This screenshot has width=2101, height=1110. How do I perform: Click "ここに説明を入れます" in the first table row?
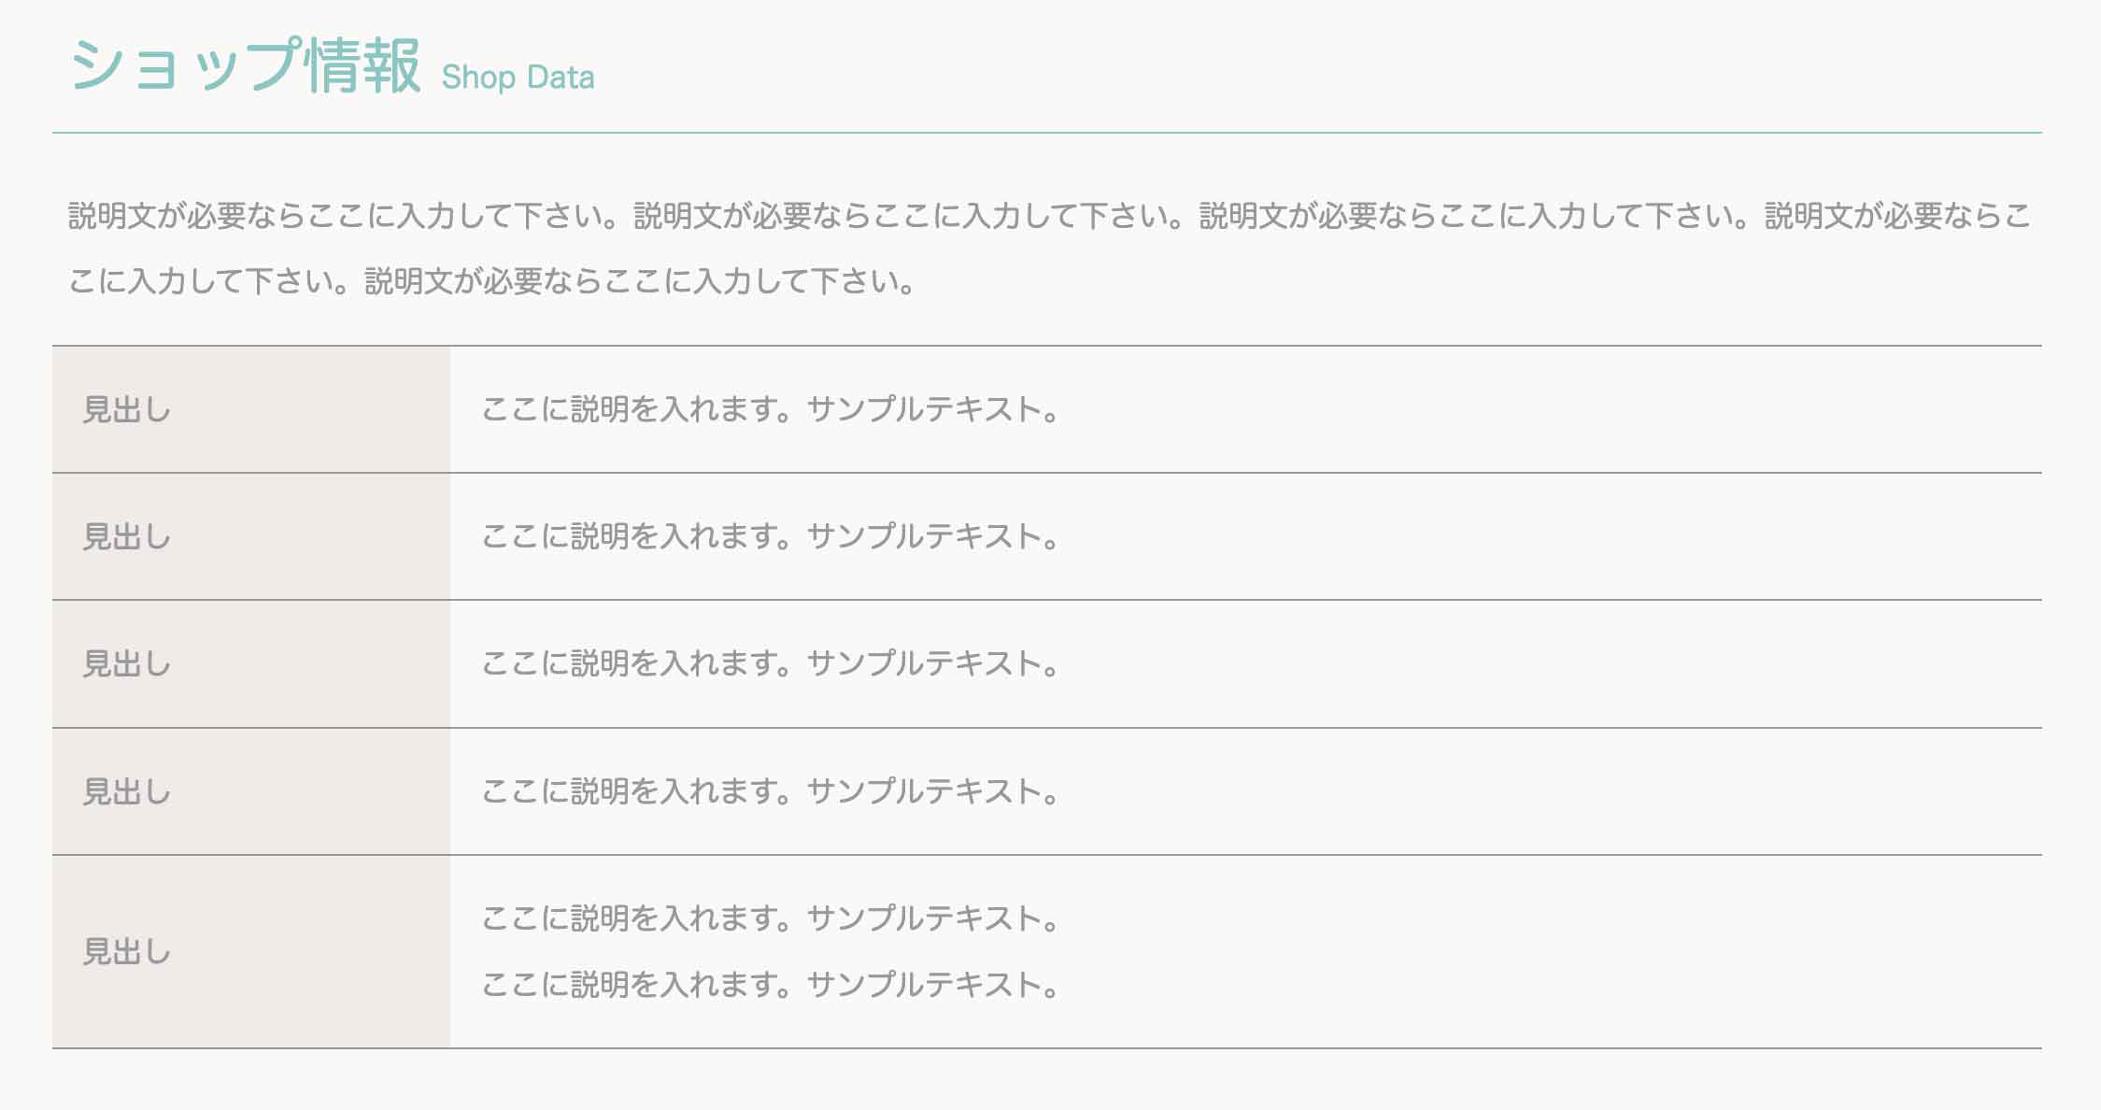[633, 409]
